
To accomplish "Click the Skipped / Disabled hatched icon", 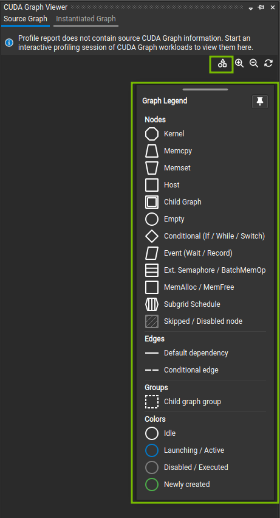I will [x=152, y=321].
